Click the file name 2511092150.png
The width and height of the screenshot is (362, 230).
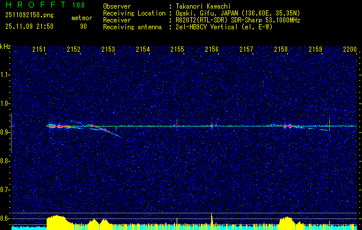point(29,16)
